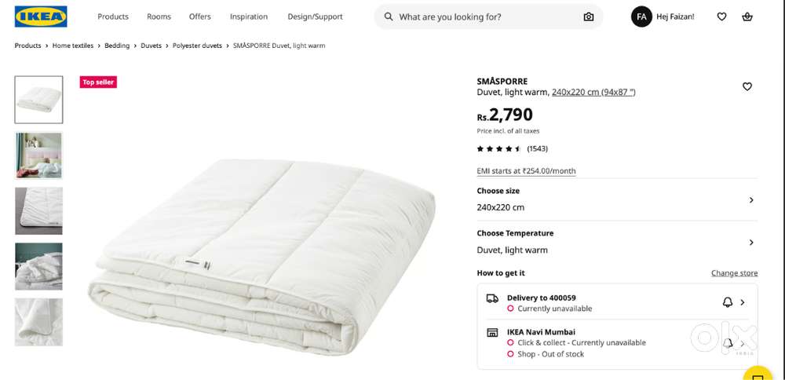Viewport: 785px width, 380px height.
Task: Click the delivery notification bell icon
Action: point(727,302)
